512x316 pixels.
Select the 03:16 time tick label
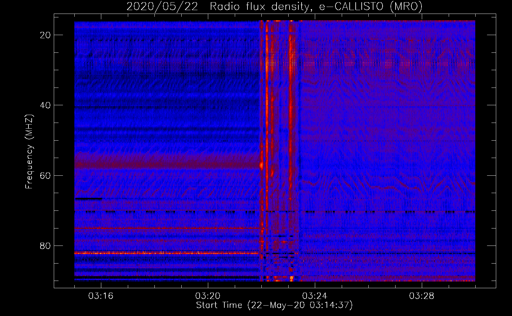pos(101,296)
